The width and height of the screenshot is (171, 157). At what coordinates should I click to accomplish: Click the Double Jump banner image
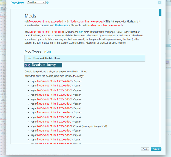click(x=43, y=65)
